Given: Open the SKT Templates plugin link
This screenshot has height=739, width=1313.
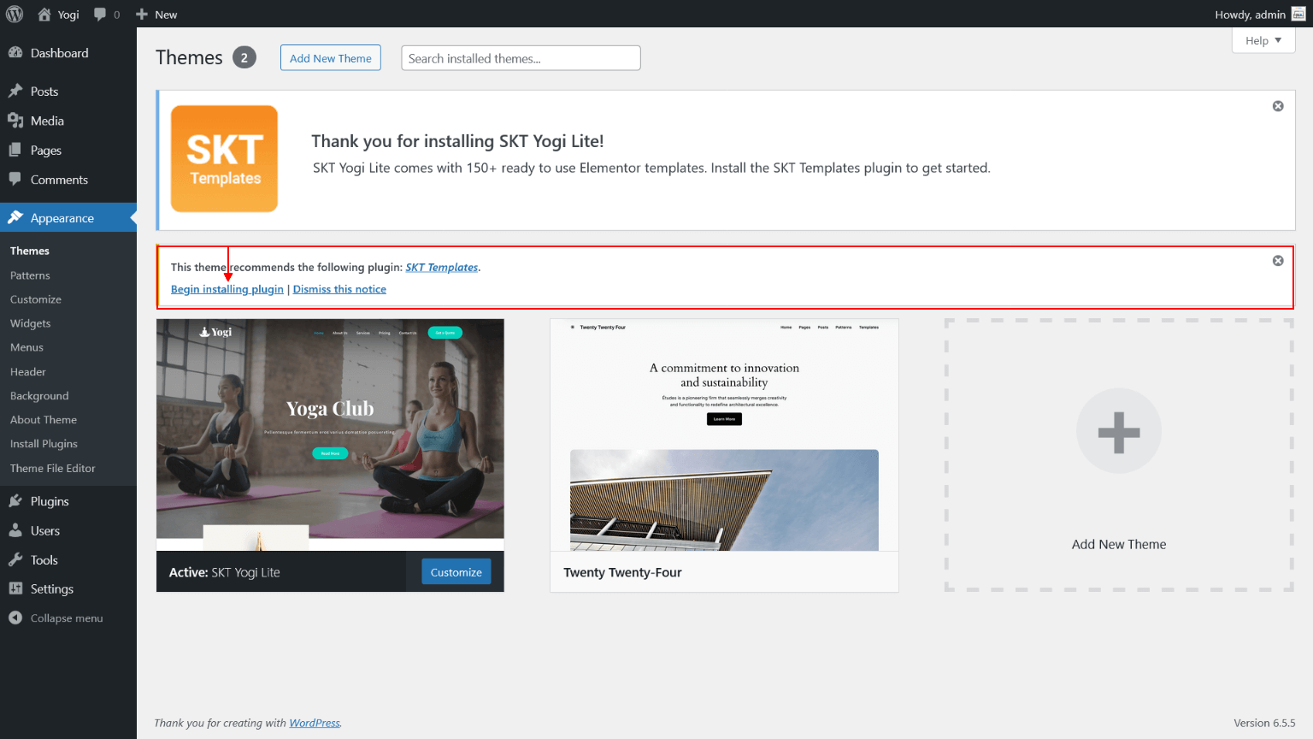Looking at the screenshot, I should 441,267.
